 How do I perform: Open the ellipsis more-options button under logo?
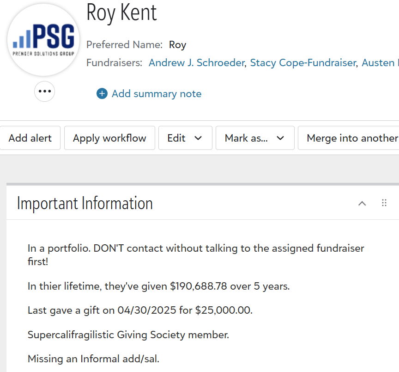[44, 91]
